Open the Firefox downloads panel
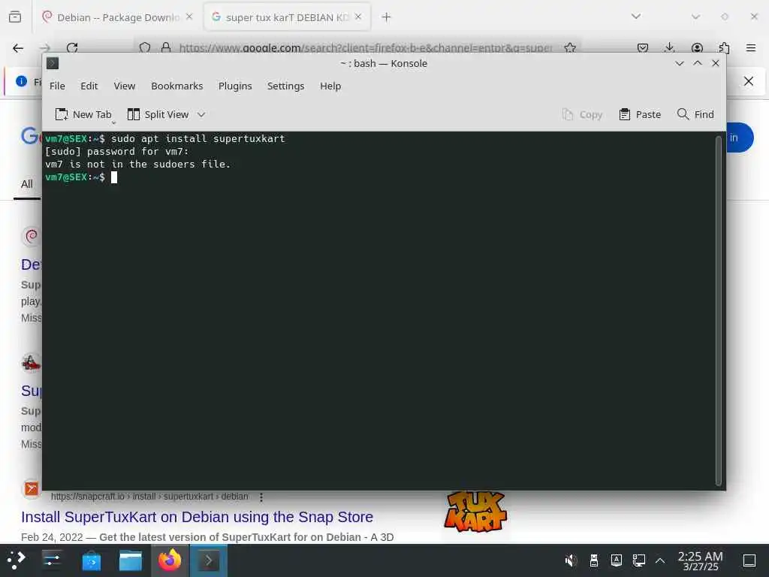 pos(669,47)
